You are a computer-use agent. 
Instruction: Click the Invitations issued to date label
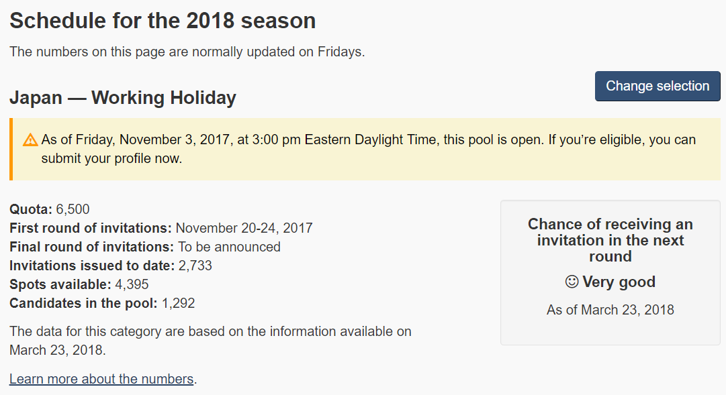point(92,266)
